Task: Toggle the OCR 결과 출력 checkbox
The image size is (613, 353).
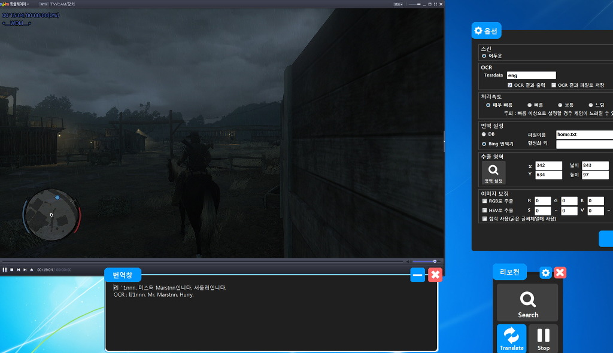Action: pyautogui.click(x=509, y=85)
